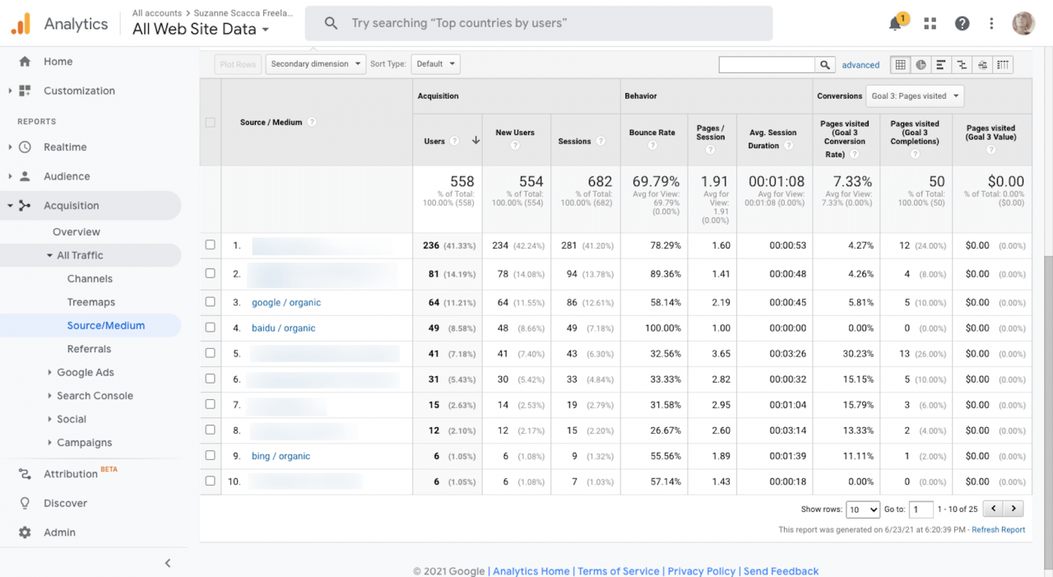This screenshot has height=577, width=1053.
Task: Click the advanced filter link
Action: click(x=860, y=64)
